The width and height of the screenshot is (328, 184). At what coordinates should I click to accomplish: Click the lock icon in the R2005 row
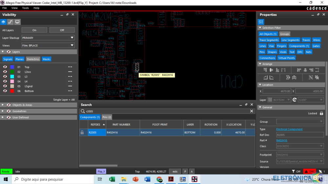pos(82,133)
